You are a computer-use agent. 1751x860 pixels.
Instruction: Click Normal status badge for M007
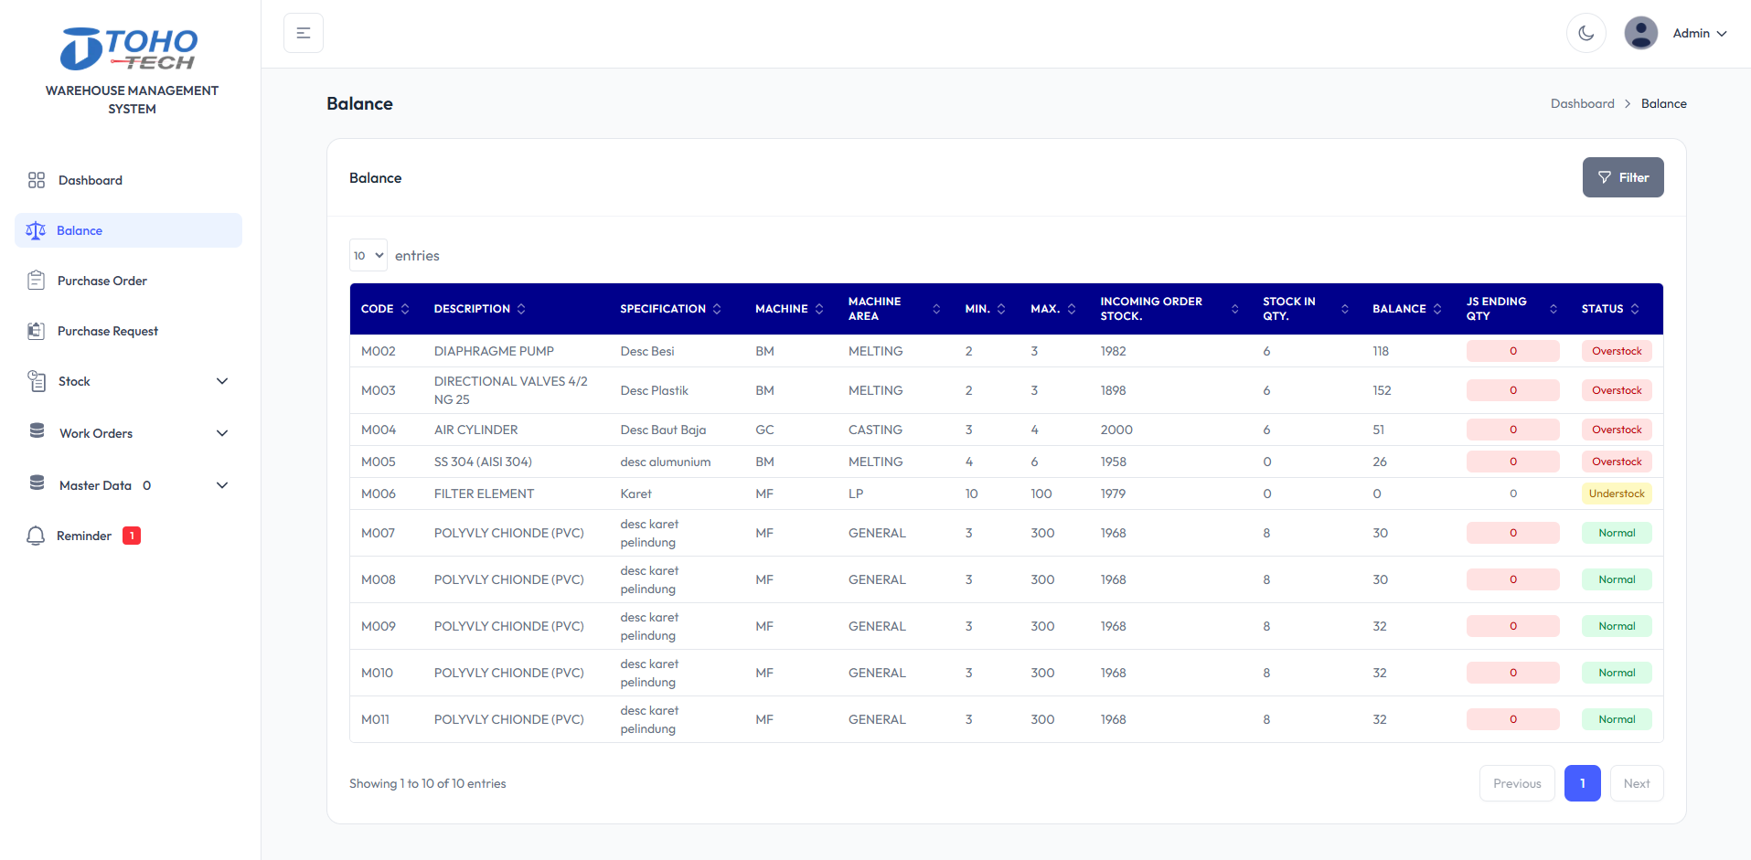(x=1617, y=533)
